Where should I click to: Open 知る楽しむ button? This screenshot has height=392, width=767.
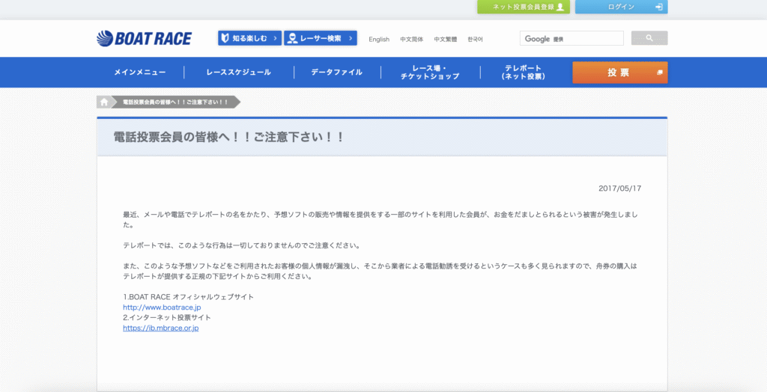[x=249, y=38]
